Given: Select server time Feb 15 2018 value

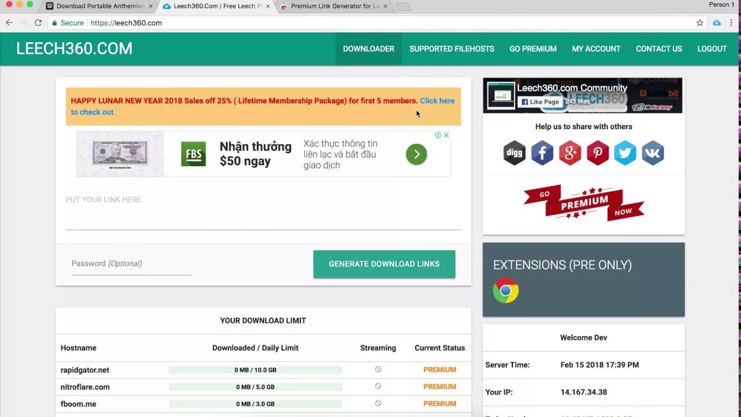Looking at the screenshot, I should 600,365.
